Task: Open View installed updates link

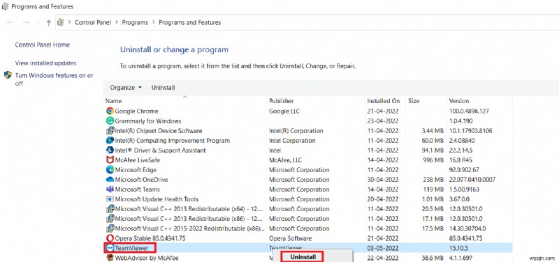Action: pyautogui.click(x=45, y=63)
